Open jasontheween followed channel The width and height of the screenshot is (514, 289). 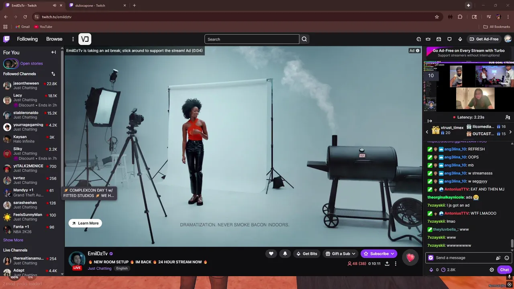coord(31,85)
